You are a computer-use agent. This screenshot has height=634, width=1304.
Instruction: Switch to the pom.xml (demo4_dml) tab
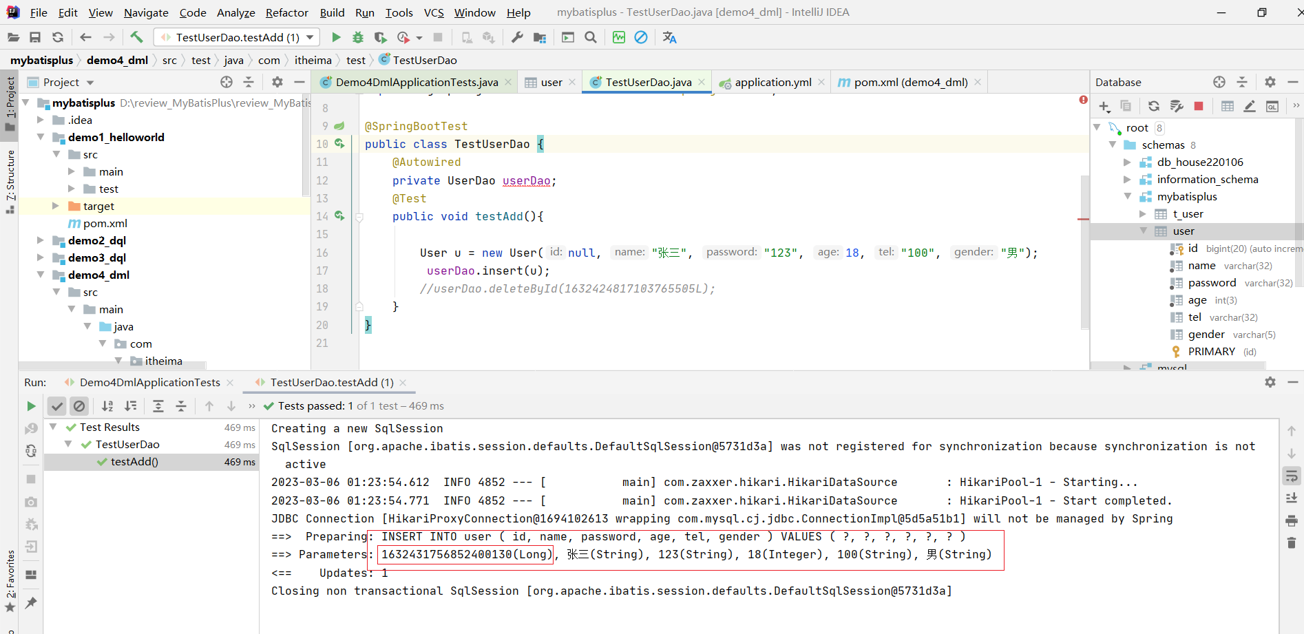(x=909, y=82)
